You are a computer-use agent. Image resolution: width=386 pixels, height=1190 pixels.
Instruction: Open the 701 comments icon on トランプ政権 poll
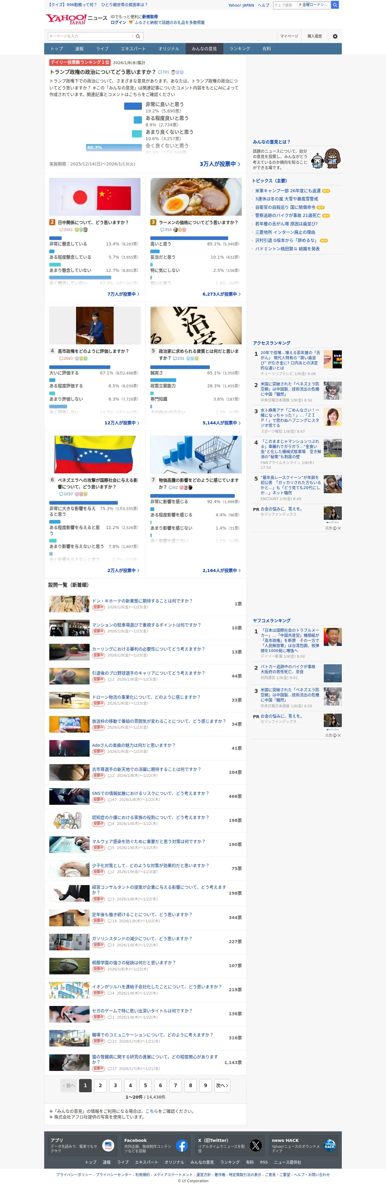point(164,72)
